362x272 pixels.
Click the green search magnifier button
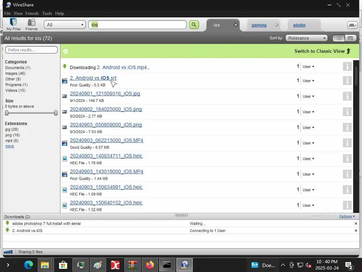click(194, 24)
